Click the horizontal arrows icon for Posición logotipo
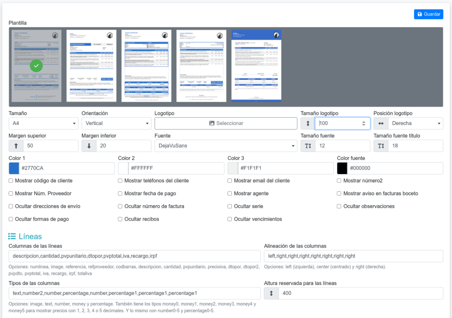The image size is (452, 318). (380, 123)
